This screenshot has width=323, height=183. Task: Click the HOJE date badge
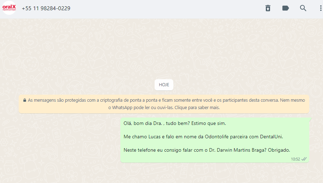(164, 84)
